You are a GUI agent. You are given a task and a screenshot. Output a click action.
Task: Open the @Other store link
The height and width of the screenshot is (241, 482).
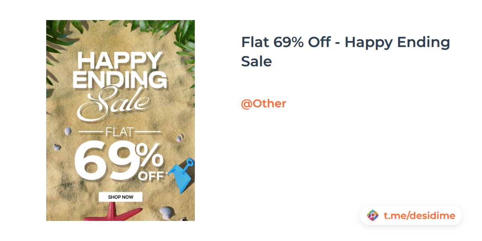coord(263,104)
